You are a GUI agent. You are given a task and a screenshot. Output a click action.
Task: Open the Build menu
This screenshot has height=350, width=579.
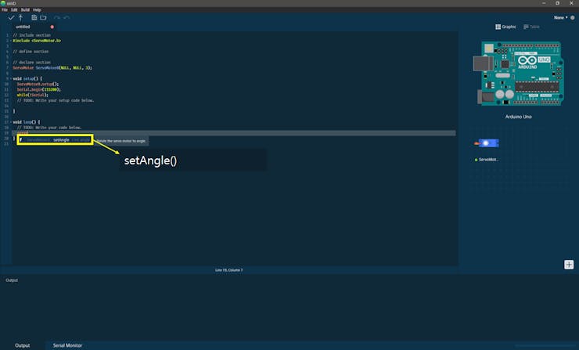tap(25, 10)
